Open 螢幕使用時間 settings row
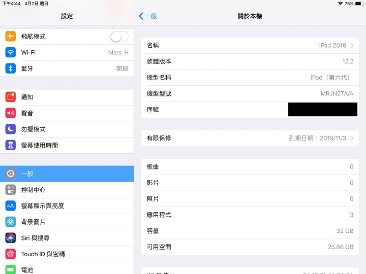 (67, 146)
